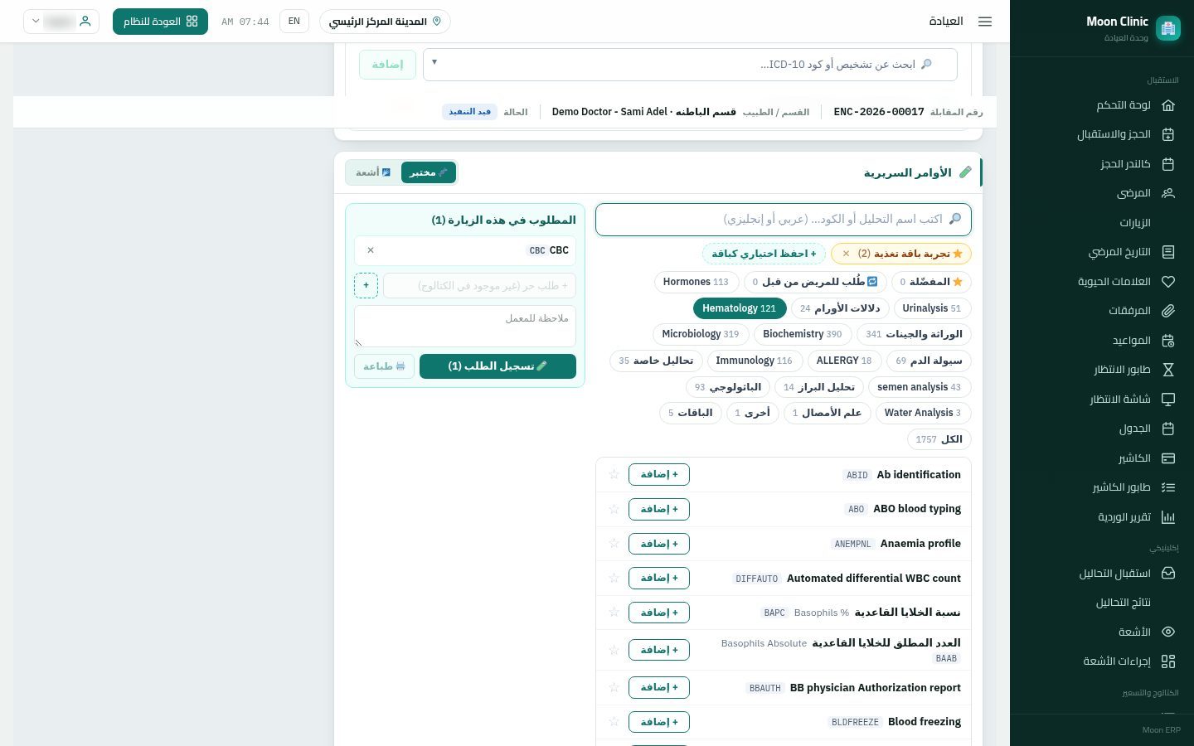The height and width of the screenshot is (746, 1194).
Task: Add the Blood freezing test
Action: [659, 722]
